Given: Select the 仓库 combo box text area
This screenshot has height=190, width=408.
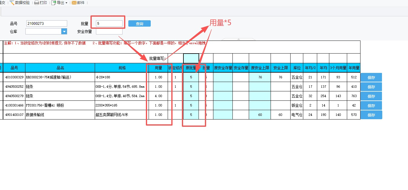Looking at the screenshot, I should 43,31.
